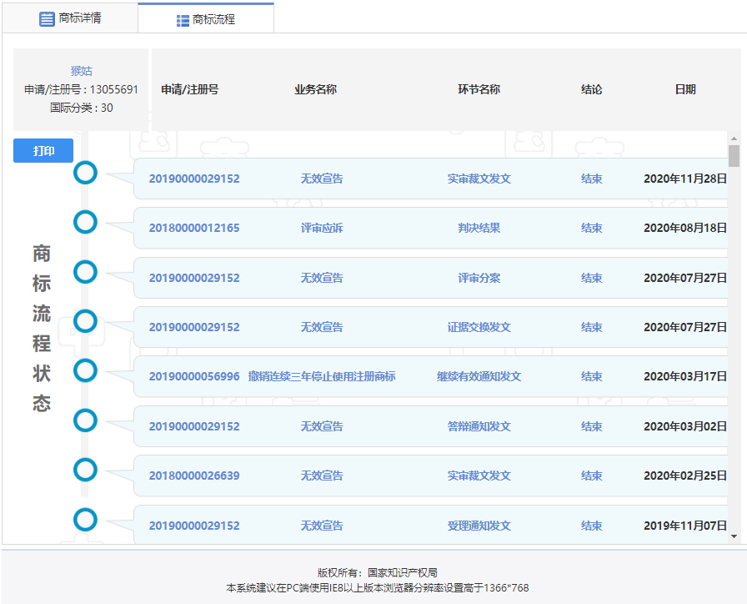Viewport: 747px width, 604px height.
Task: Open the 答辩通知发文 step entry
Action: point(479,426)
